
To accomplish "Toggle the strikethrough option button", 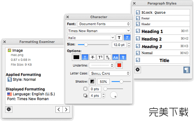I will [92, 57].
